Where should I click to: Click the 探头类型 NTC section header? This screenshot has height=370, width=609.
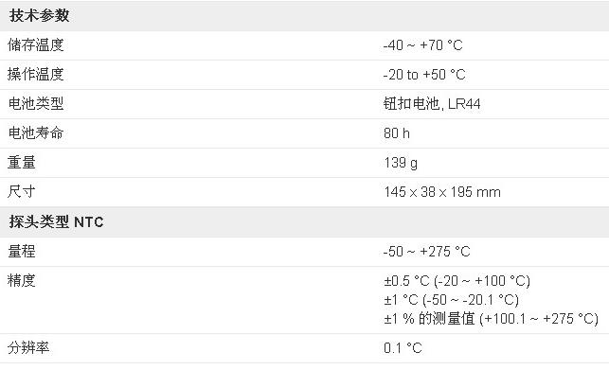[56, 221]
